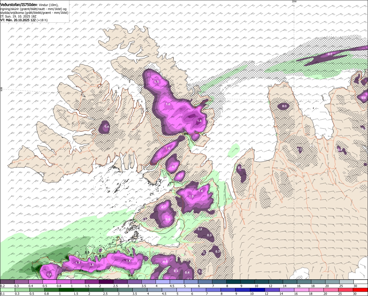Screen dimensions: 368x296
Task: Click the 0.4 value on the western Westfjords
Action: tap(107, 126)
